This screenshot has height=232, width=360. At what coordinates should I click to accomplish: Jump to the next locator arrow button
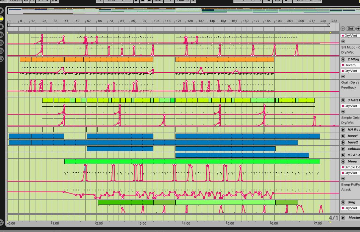pyautogui.click(x=358, y=28)
